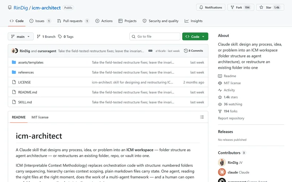Image resolution: width=292 pixels, height=182 pixels.
Task: Expand the green Code dropdown button
Action: (x=195, y=36)
